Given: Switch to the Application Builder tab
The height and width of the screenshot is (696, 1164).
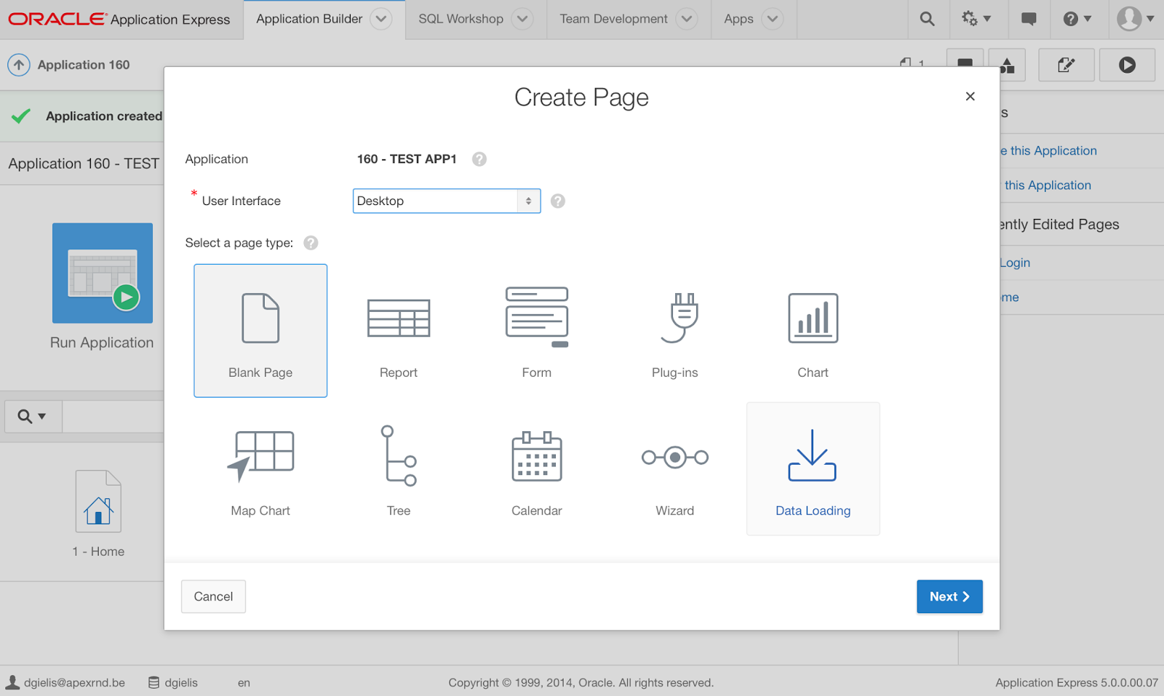Looking at the screenshot, I should click(309, 19).
